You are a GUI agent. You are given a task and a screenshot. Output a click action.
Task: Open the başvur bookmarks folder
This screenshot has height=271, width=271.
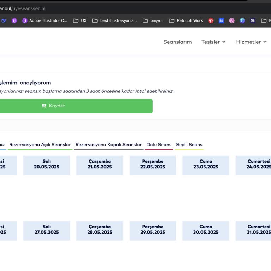pyautogui.click(x=153, y=21)
